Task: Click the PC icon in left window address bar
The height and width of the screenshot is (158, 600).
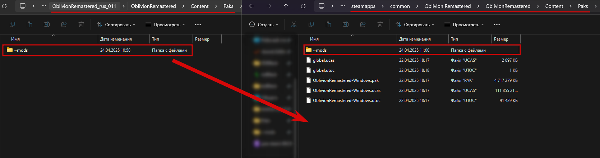Action: pos(23,6)
